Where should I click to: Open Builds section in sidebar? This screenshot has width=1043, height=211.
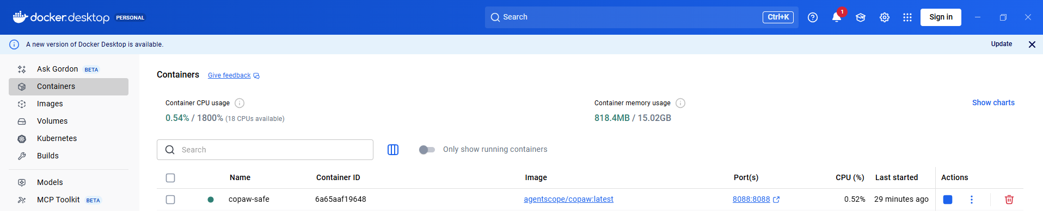[69, 156]
